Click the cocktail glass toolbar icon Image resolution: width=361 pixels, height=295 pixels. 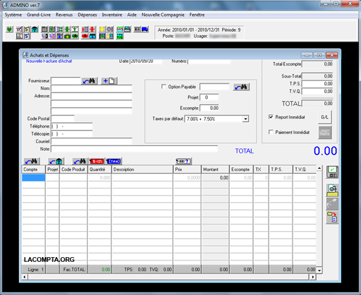[x=75, y=29]
